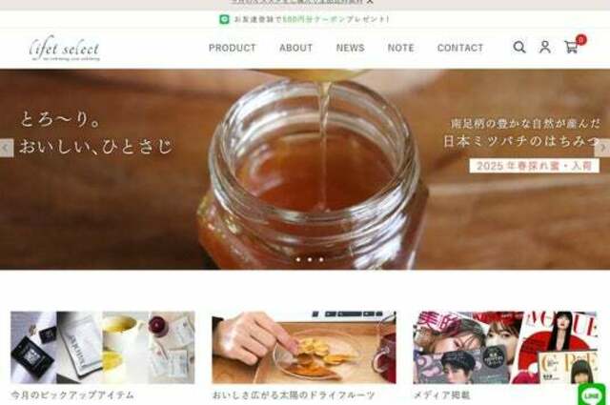Image resolution: width=610 pixels, height=405 pixels.
Task: Open the NOTE menu item
Action: [x=400, y=48]
